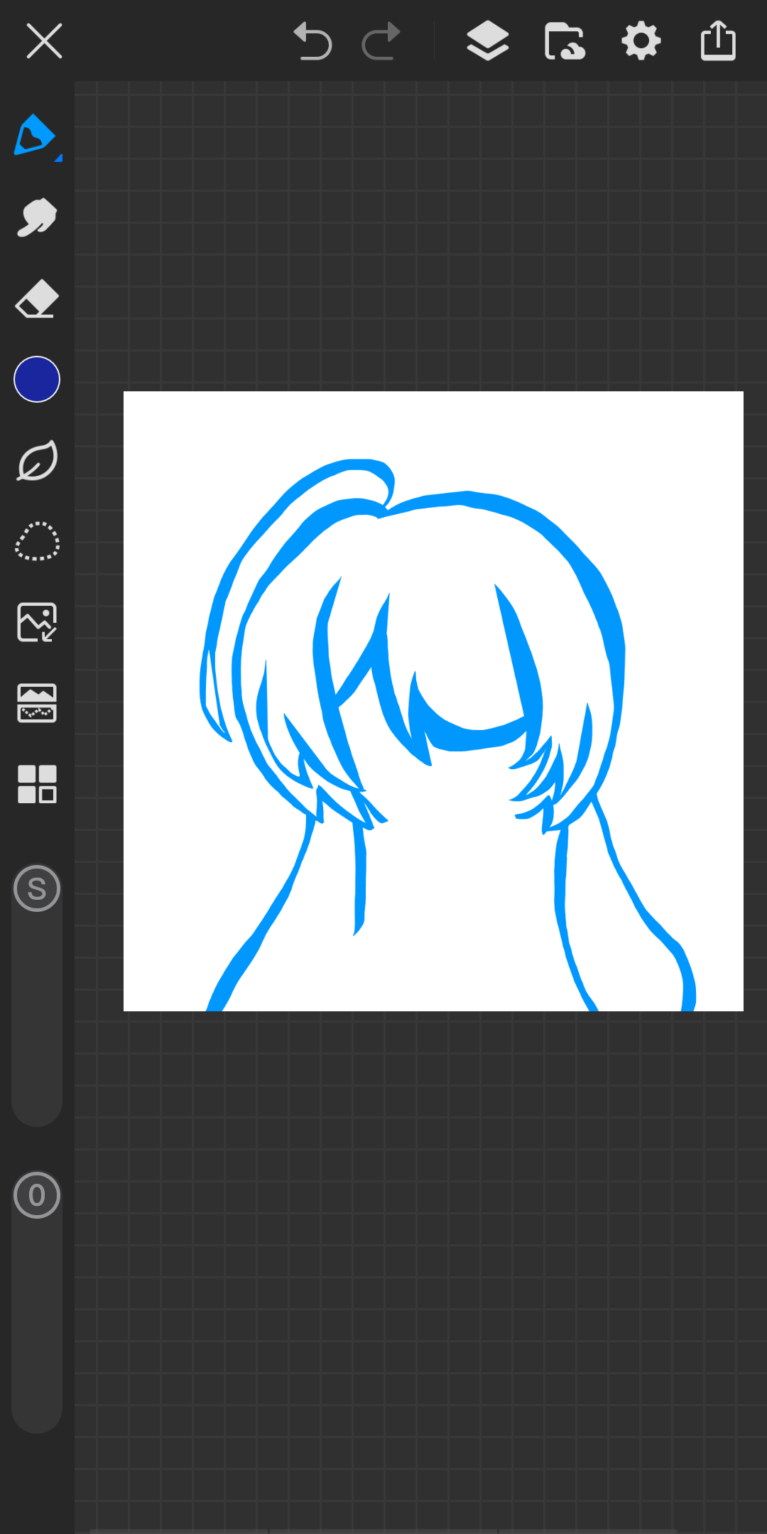767x1534 pixels.
Task: Tap the leaf-shaped tool icon
Action: (37, 461)
